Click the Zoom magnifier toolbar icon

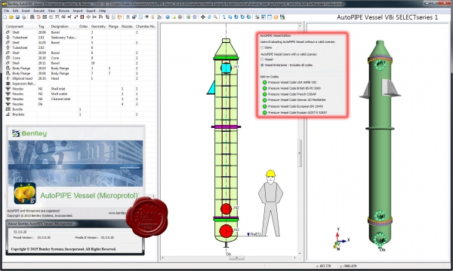point(215,17)
